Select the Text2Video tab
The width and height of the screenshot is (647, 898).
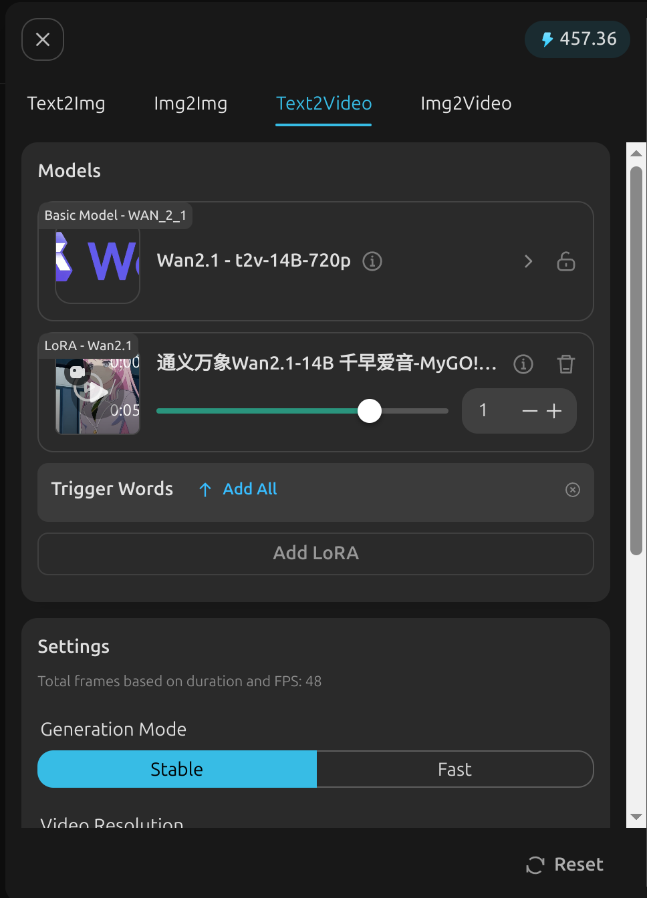pos(323,104)
